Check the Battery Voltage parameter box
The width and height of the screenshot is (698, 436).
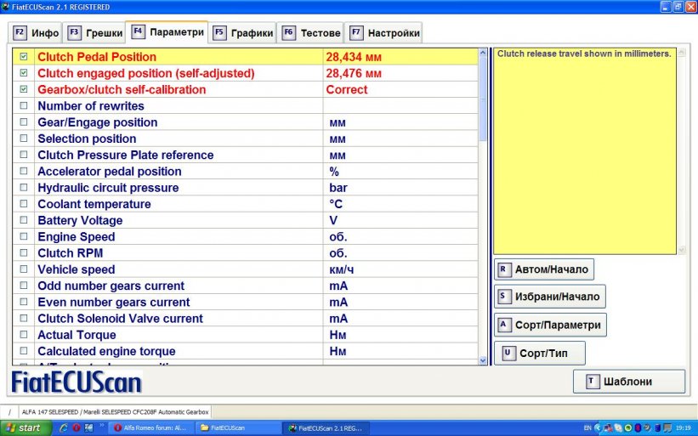pos(23,221)
